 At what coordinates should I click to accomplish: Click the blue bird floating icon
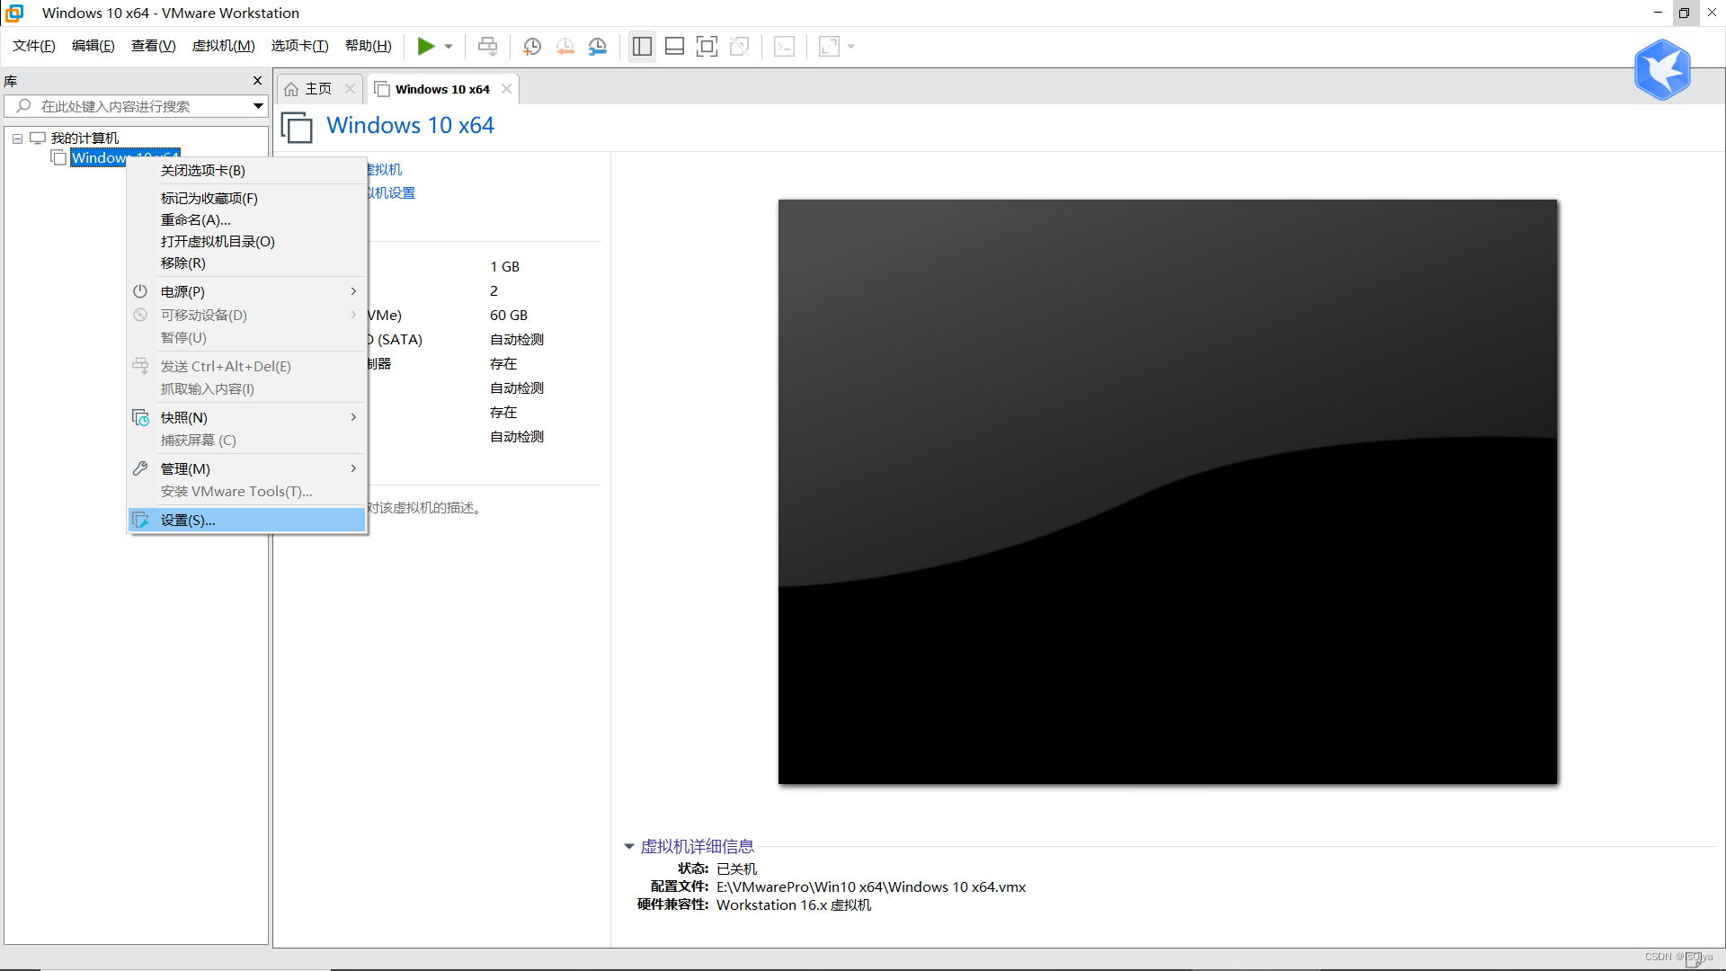pos(1662,69)
